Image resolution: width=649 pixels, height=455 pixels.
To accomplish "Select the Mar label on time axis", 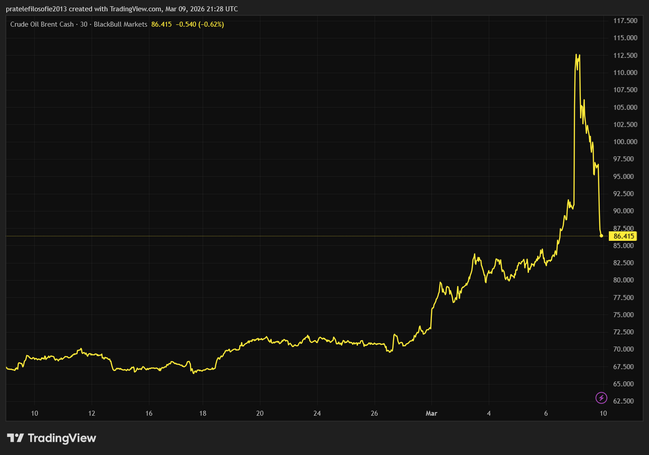I will 431,413.
